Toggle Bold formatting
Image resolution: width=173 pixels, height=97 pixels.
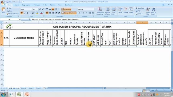22,13
